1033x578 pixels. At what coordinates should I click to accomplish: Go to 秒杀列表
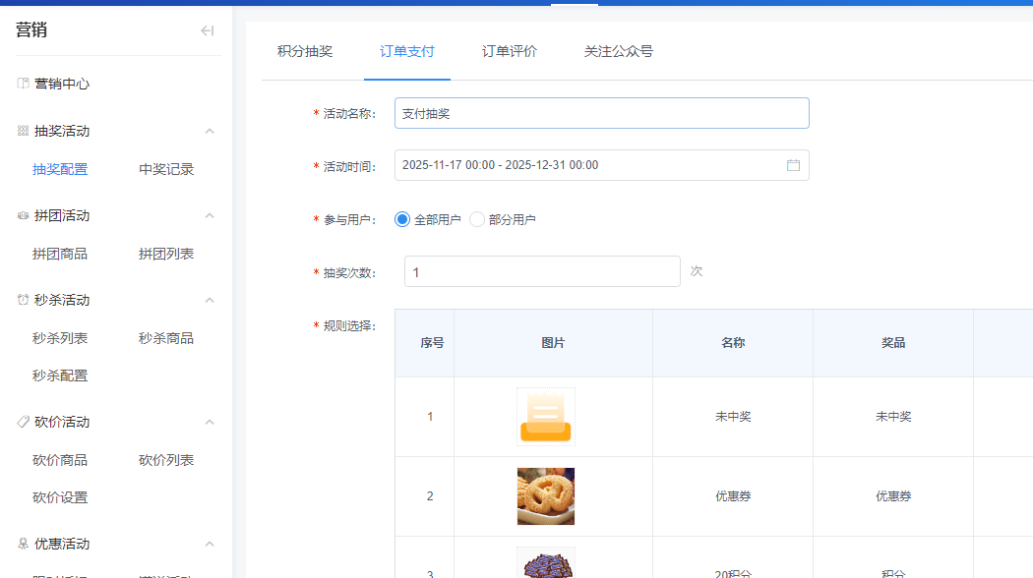click(x=61, y=337)
